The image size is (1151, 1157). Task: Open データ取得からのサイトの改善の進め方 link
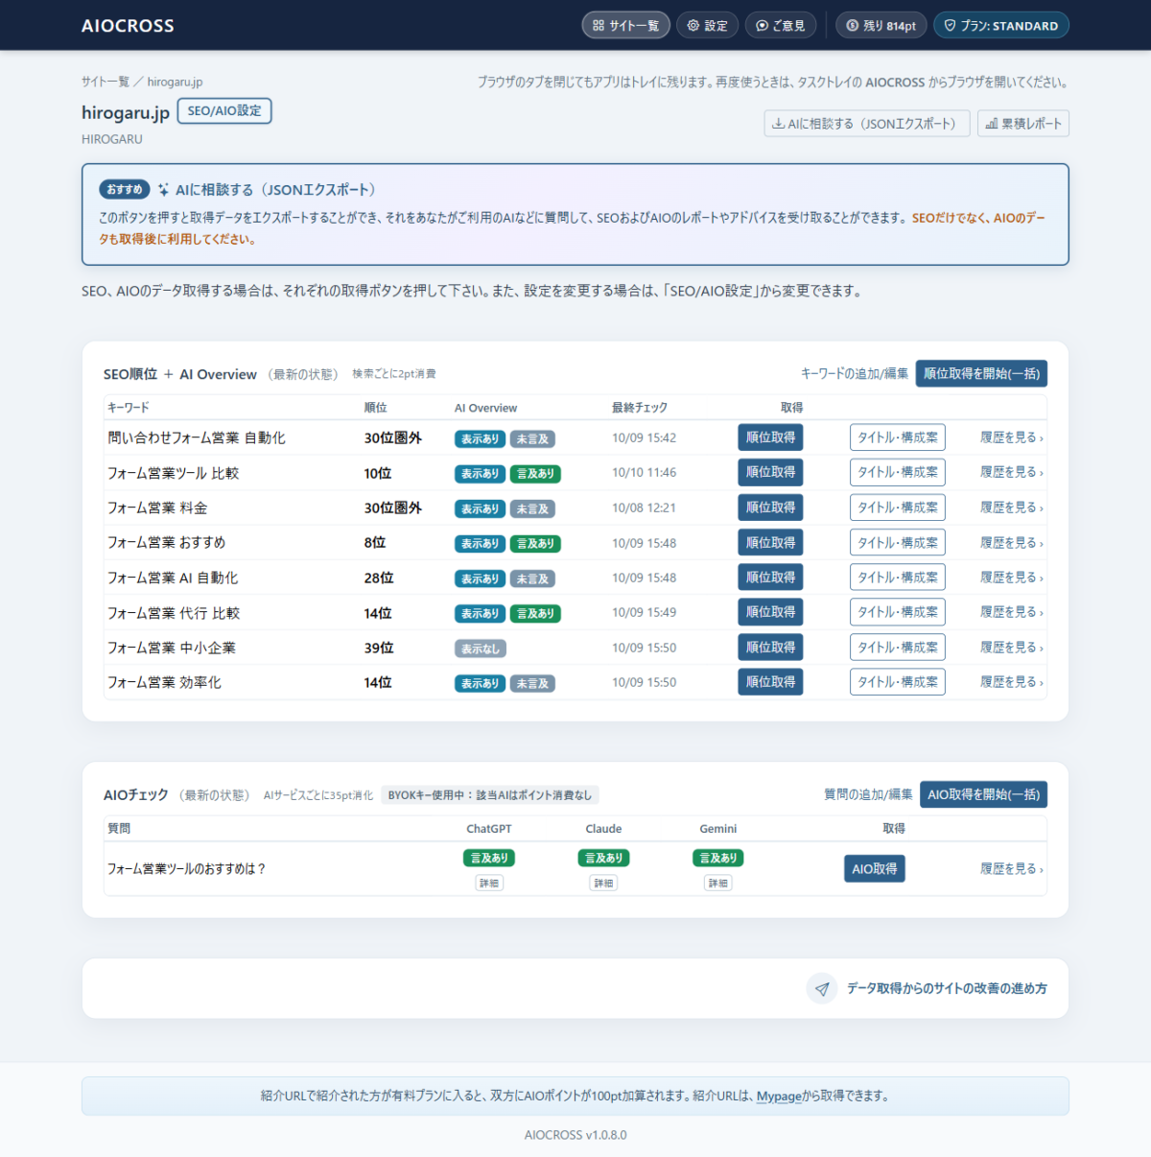pos(947,989)
